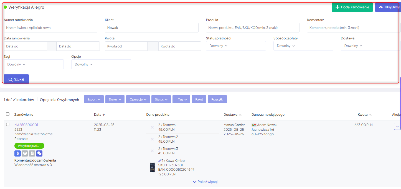Open the Export menu
The height and width of the screenshot is (189, 401).
94,99
